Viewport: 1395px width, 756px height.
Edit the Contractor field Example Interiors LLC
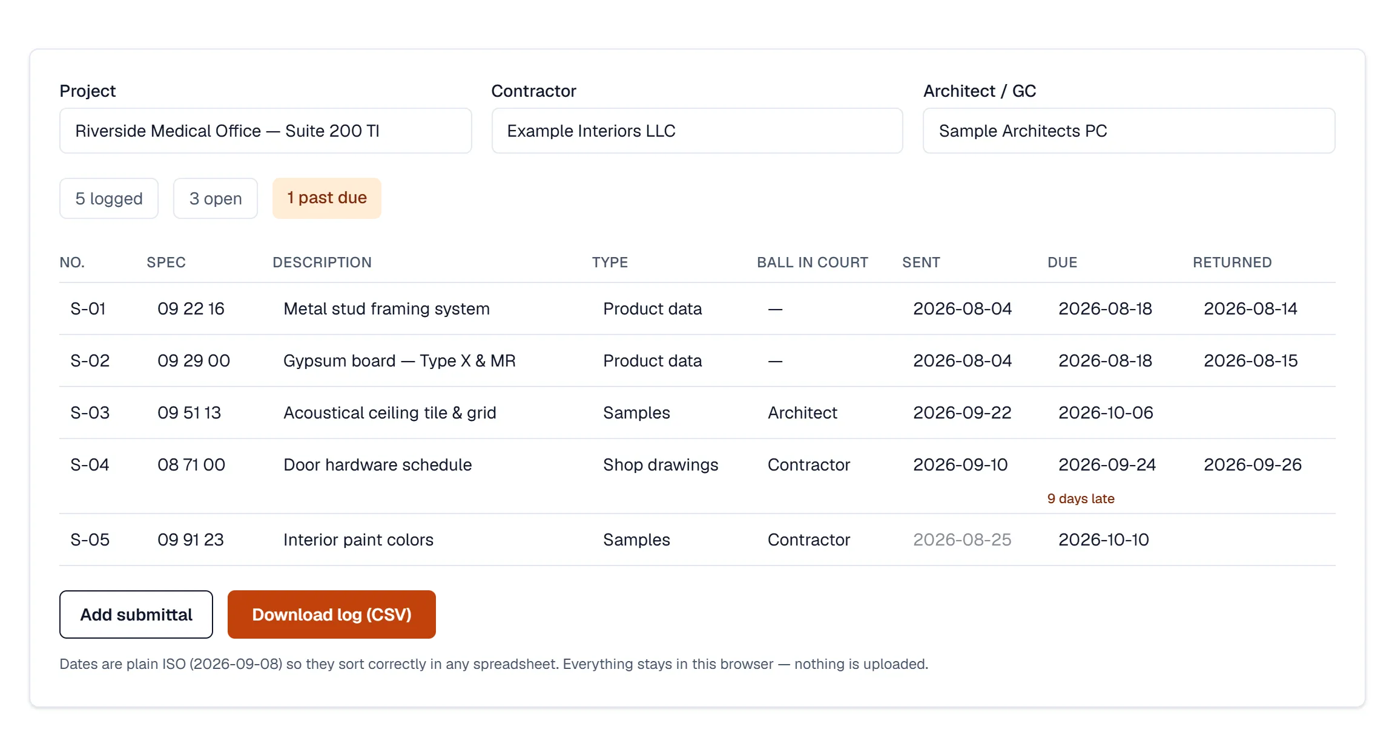click(697, 131)
